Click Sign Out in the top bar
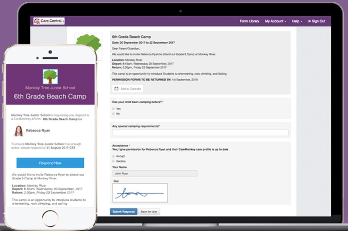This screenshot has height=231, width=348. coord(316,21)
